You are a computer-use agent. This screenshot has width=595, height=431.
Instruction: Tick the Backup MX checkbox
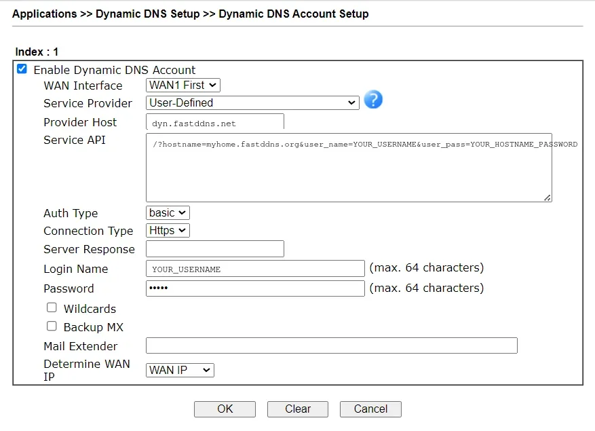pyautogui.click(x=52, y=326)
